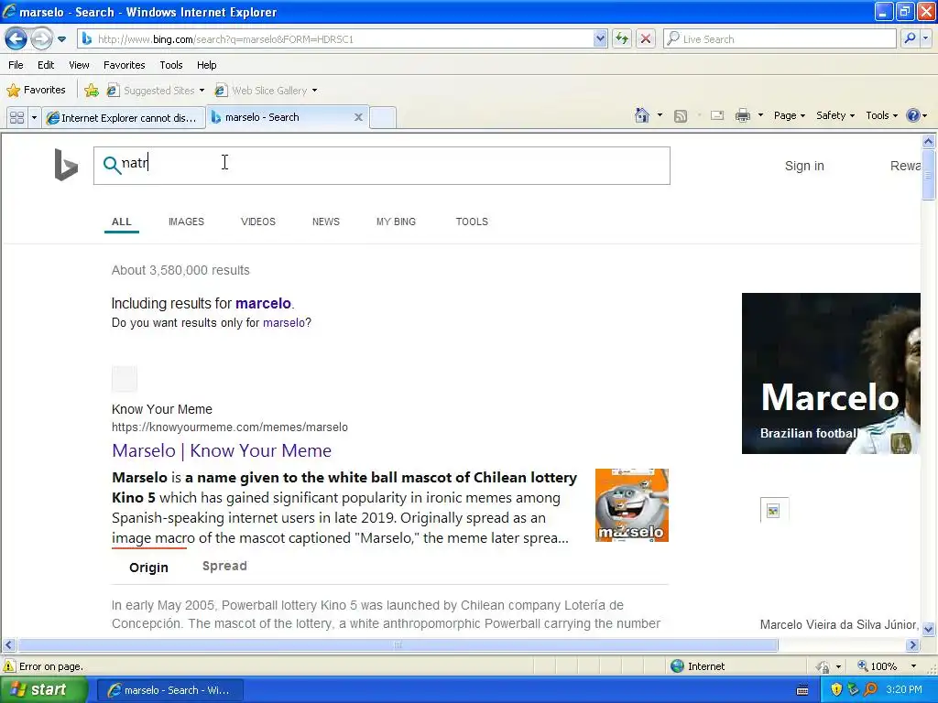Click the vertical scrollbar down arrow
Screen dimensions: 938x703
pyautogui.click(x=929, y=629)
